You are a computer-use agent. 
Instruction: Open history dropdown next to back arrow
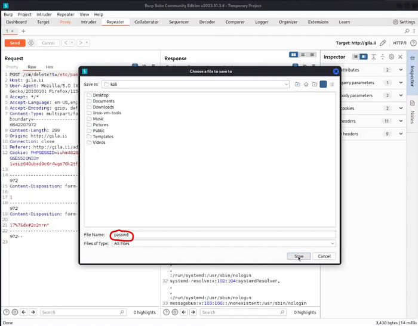pyautogui.click(x=72, y=43)
